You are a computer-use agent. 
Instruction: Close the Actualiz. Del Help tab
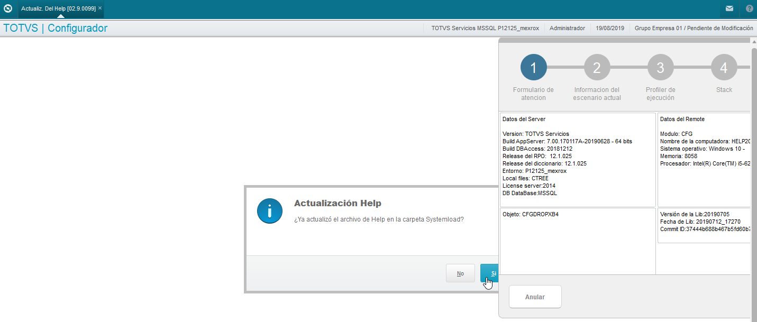[x=100, y=8]
